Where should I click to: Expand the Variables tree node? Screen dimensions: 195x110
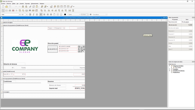point(170,69)
